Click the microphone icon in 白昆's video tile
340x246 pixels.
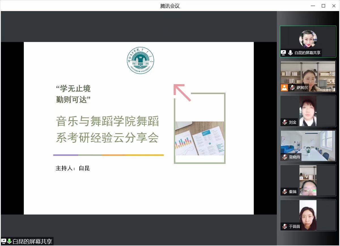click(290, 53)
